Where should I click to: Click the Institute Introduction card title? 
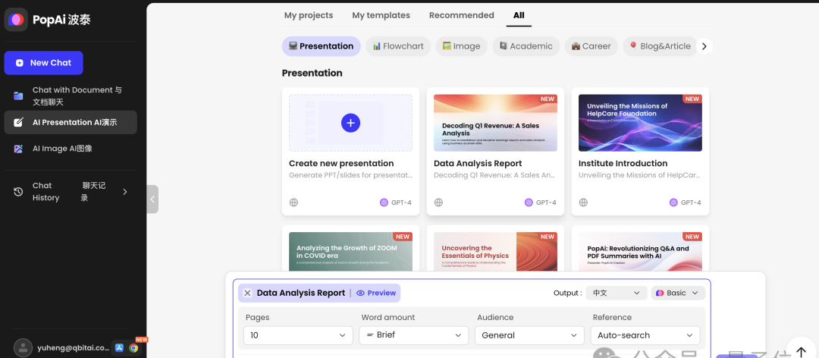623,163
